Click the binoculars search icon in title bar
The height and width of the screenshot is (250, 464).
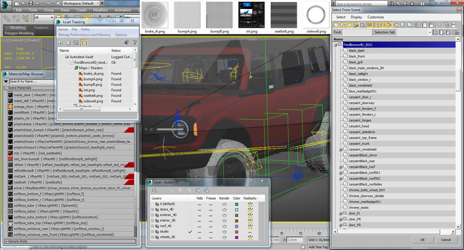[391, 3]
